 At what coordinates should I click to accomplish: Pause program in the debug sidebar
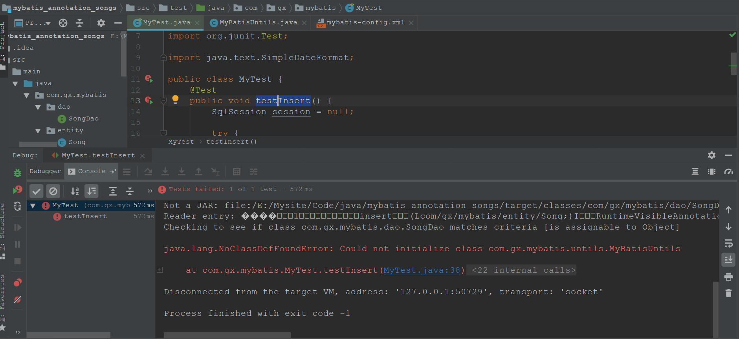click(17, 244)
